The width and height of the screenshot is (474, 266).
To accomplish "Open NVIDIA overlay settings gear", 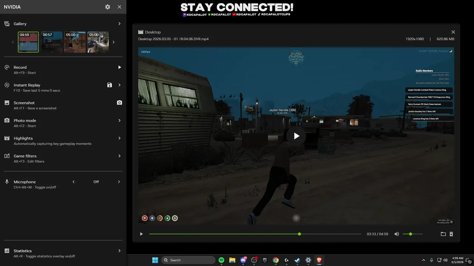I will click(x=107, y=7).
